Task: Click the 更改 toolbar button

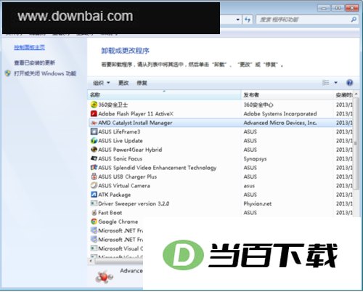Action: point(123,83)
